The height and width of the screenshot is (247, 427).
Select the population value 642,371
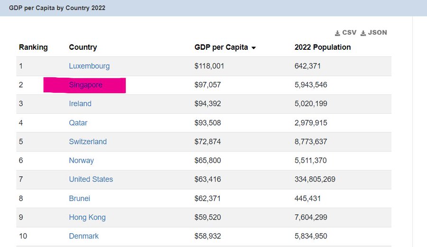(x=307, y=66)
